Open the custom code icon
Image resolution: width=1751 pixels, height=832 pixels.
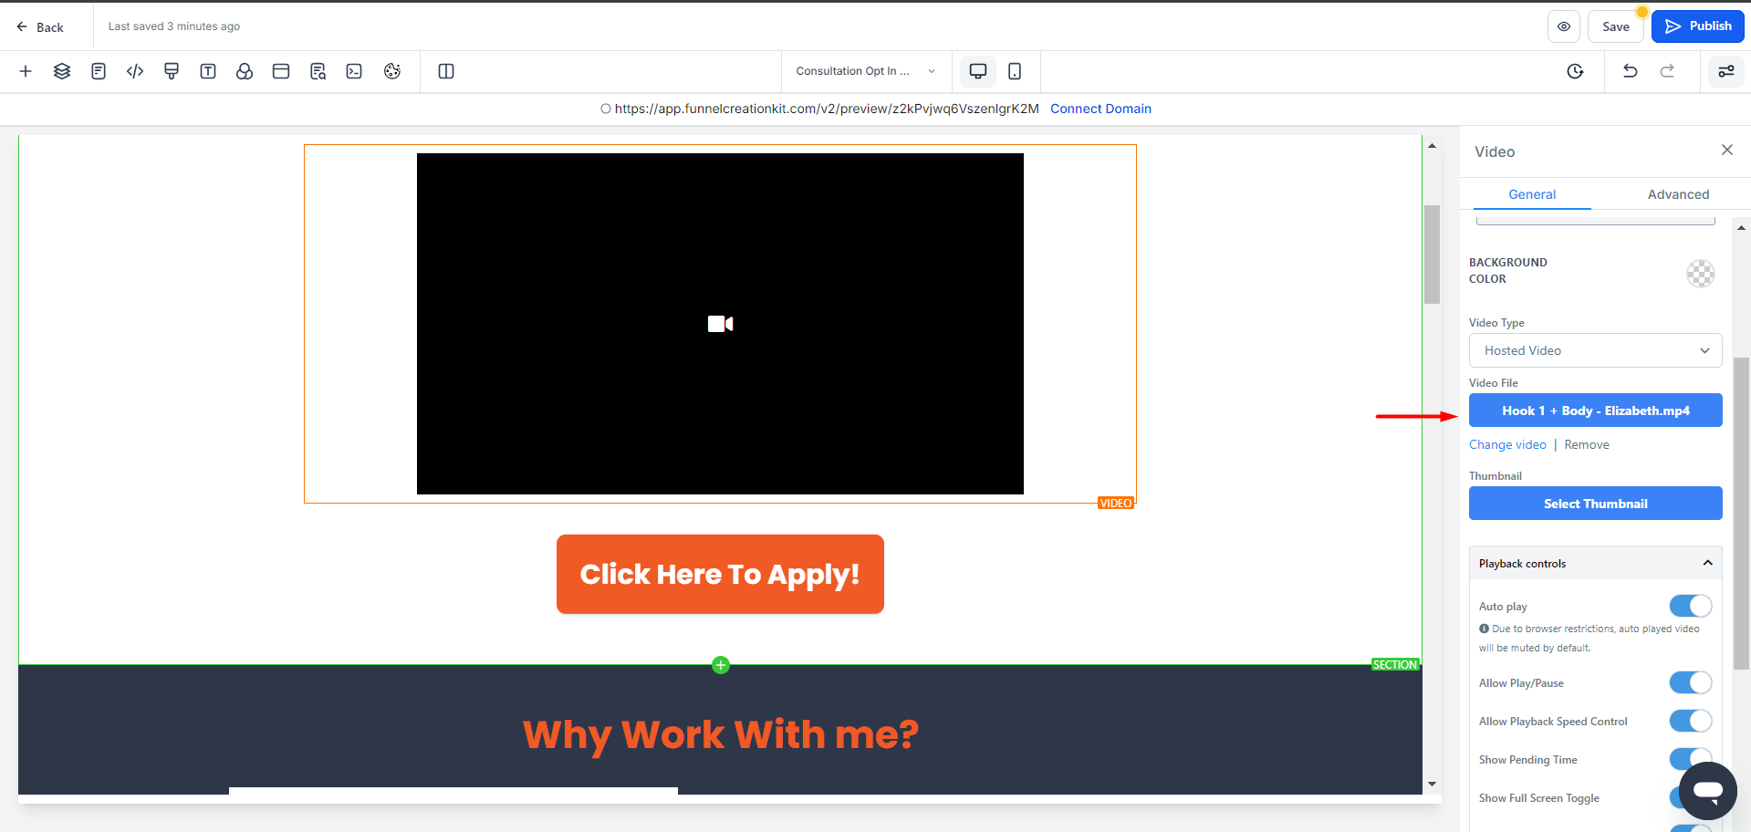[135, 71]
